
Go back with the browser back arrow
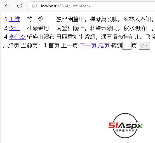click(x=7, y=6)
